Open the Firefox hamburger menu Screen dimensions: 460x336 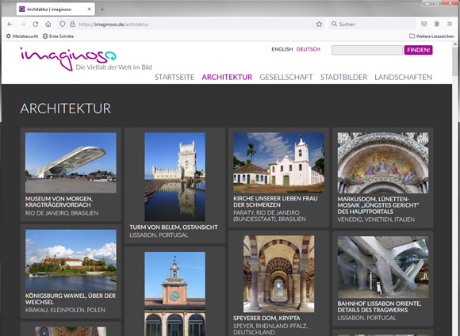(450, 24)
